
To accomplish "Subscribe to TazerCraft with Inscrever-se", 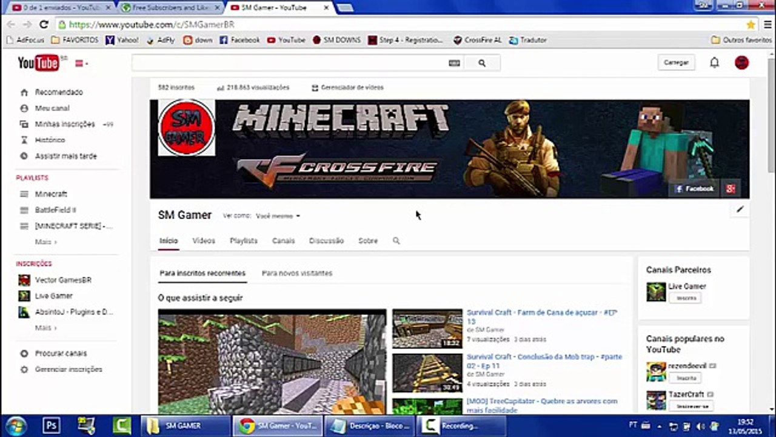I will click(691, 406).
